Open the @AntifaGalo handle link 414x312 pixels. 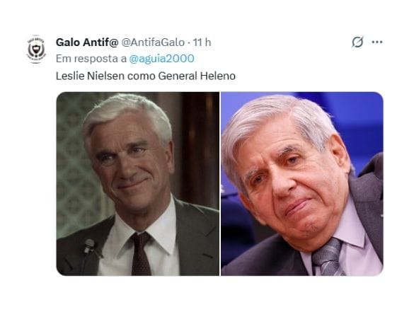point(153,42)
